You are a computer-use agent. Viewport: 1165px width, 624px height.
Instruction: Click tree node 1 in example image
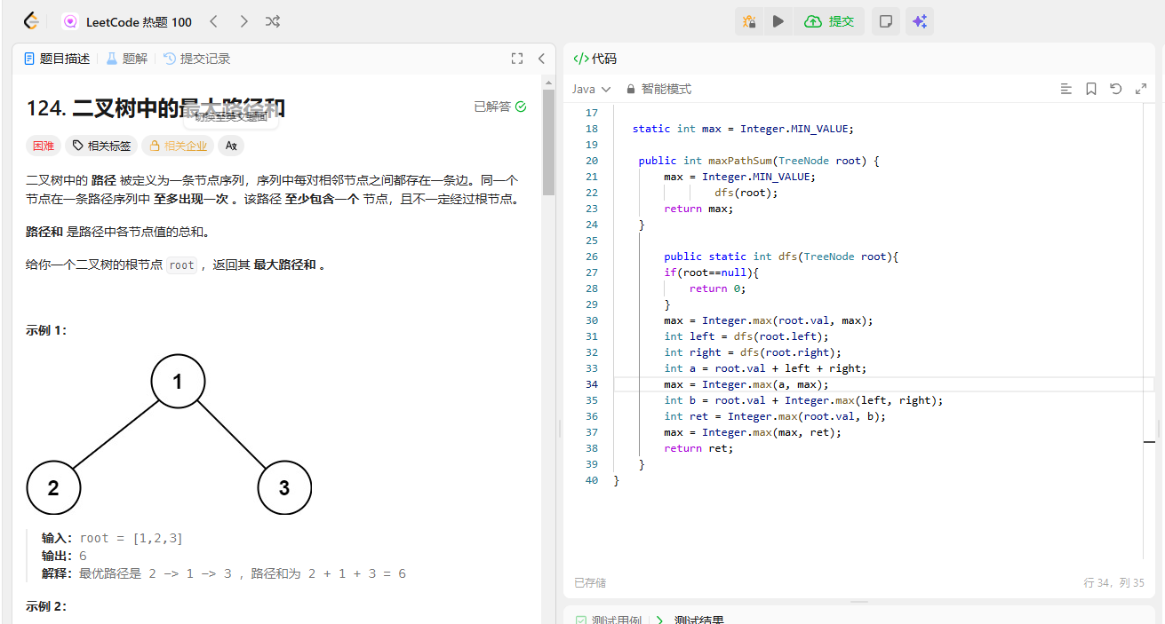pyautogui.click(x=178, y=382)
